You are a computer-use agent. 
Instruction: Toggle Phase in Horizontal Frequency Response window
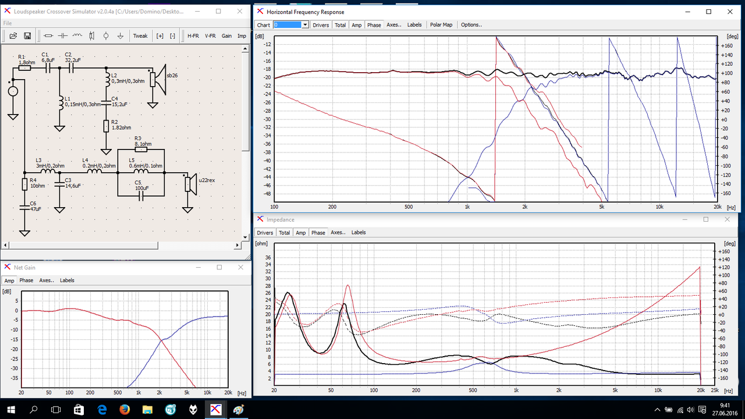pyautogui.click(x=374, y=25)
